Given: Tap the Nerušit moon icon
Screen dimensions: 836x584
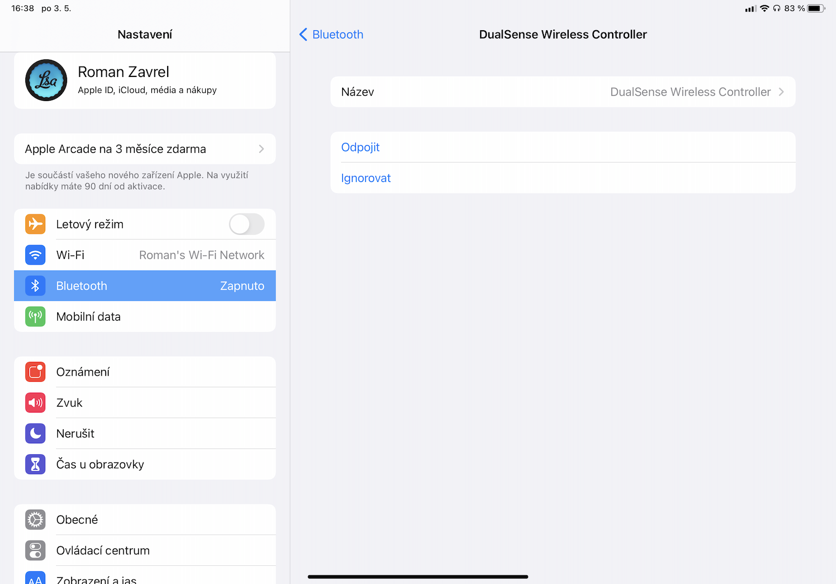Looking at the screenshot, I should 35,434.
